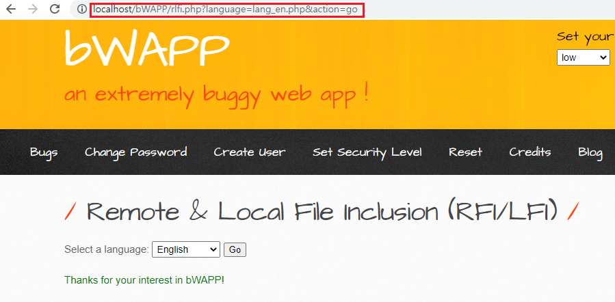
Task: Click 'Thanks for your interest in bWAPP!' message
Action: click(x=144, y=280)
